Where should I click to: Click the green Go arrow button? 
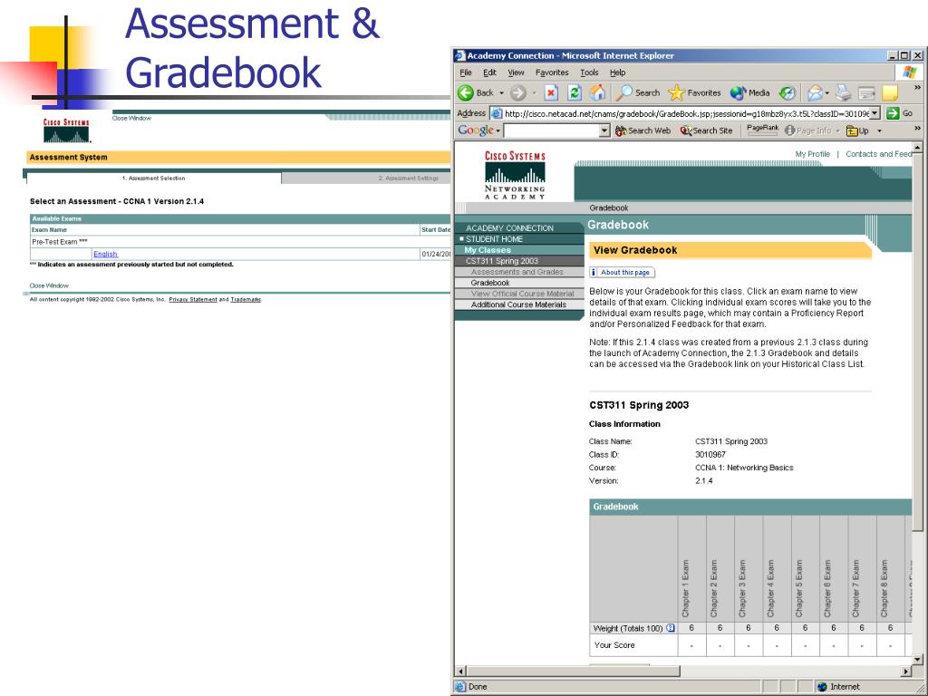tap(893, 113)
